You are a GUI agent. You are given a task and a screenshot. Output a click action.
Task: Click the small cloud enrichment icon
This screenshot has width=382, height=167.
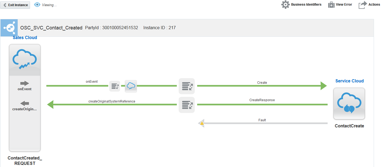(131, 86)
